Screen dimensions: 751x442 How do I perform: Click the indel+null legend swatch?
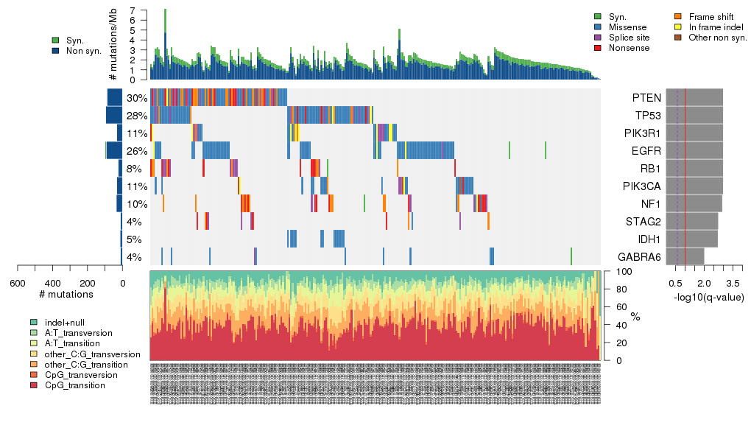[x=34, y=323]
